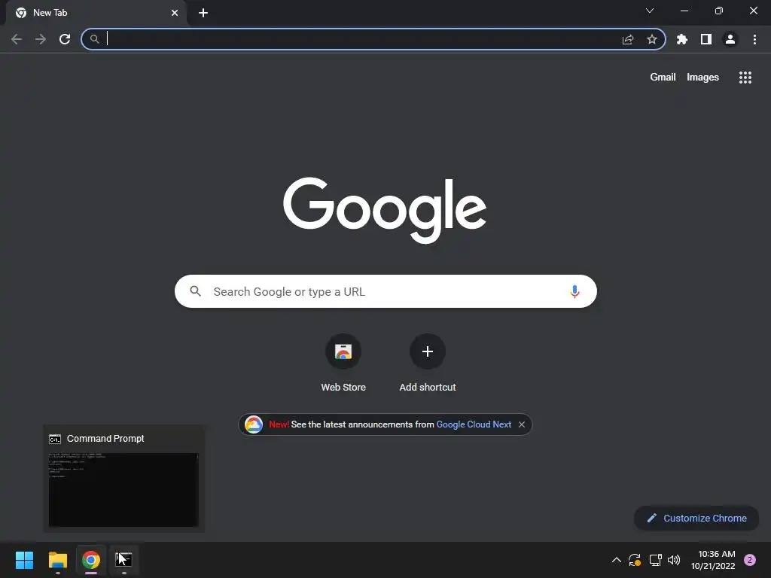The height and width of the screenshot is (578, 771).
Task: Click the Command Prompt taskbar icon
Action: click(124, 560)
